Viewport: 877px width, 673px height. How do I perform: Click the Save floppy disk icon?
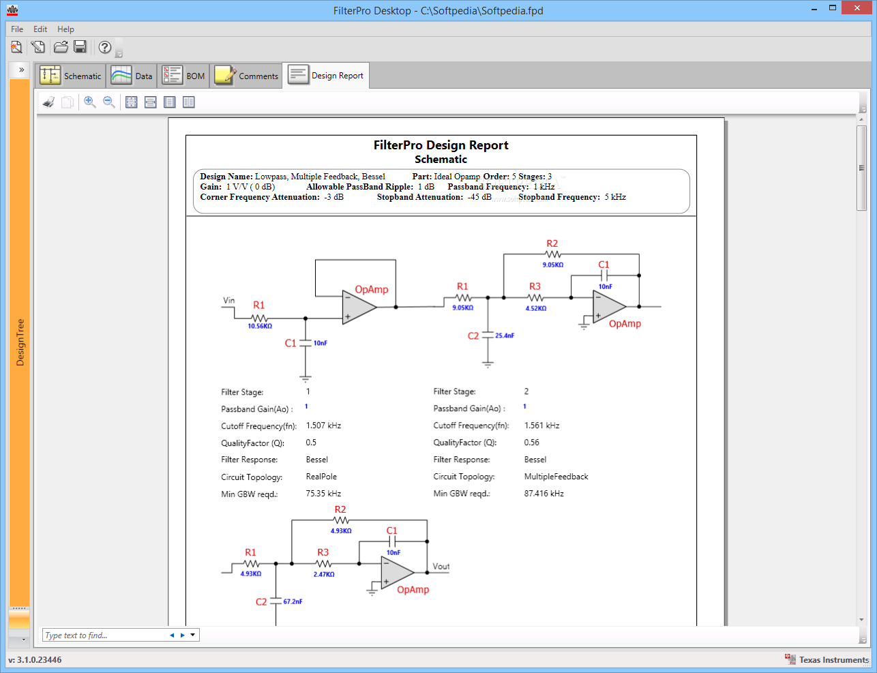[80, 47]
